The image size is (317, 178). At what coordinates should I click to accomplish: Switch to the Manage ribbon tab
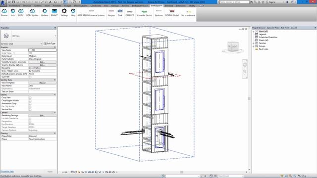[115, 6]
